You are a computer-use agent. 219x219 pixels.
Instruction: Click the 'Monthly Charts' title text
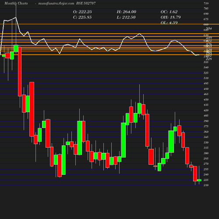pyautogui.click(x=16, y=3)
